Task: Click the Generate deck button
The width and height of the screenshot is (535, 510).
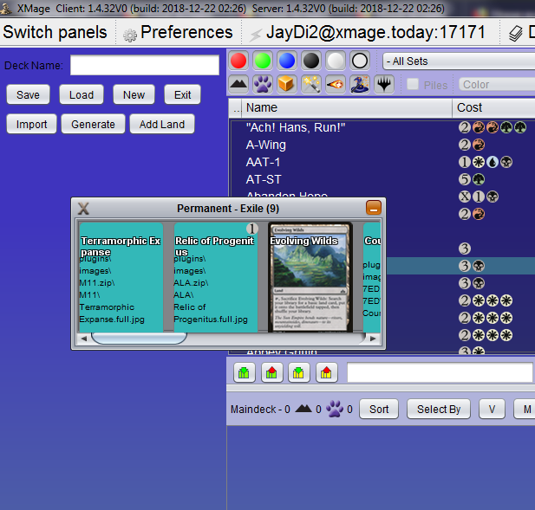Action: click(93, 124)
